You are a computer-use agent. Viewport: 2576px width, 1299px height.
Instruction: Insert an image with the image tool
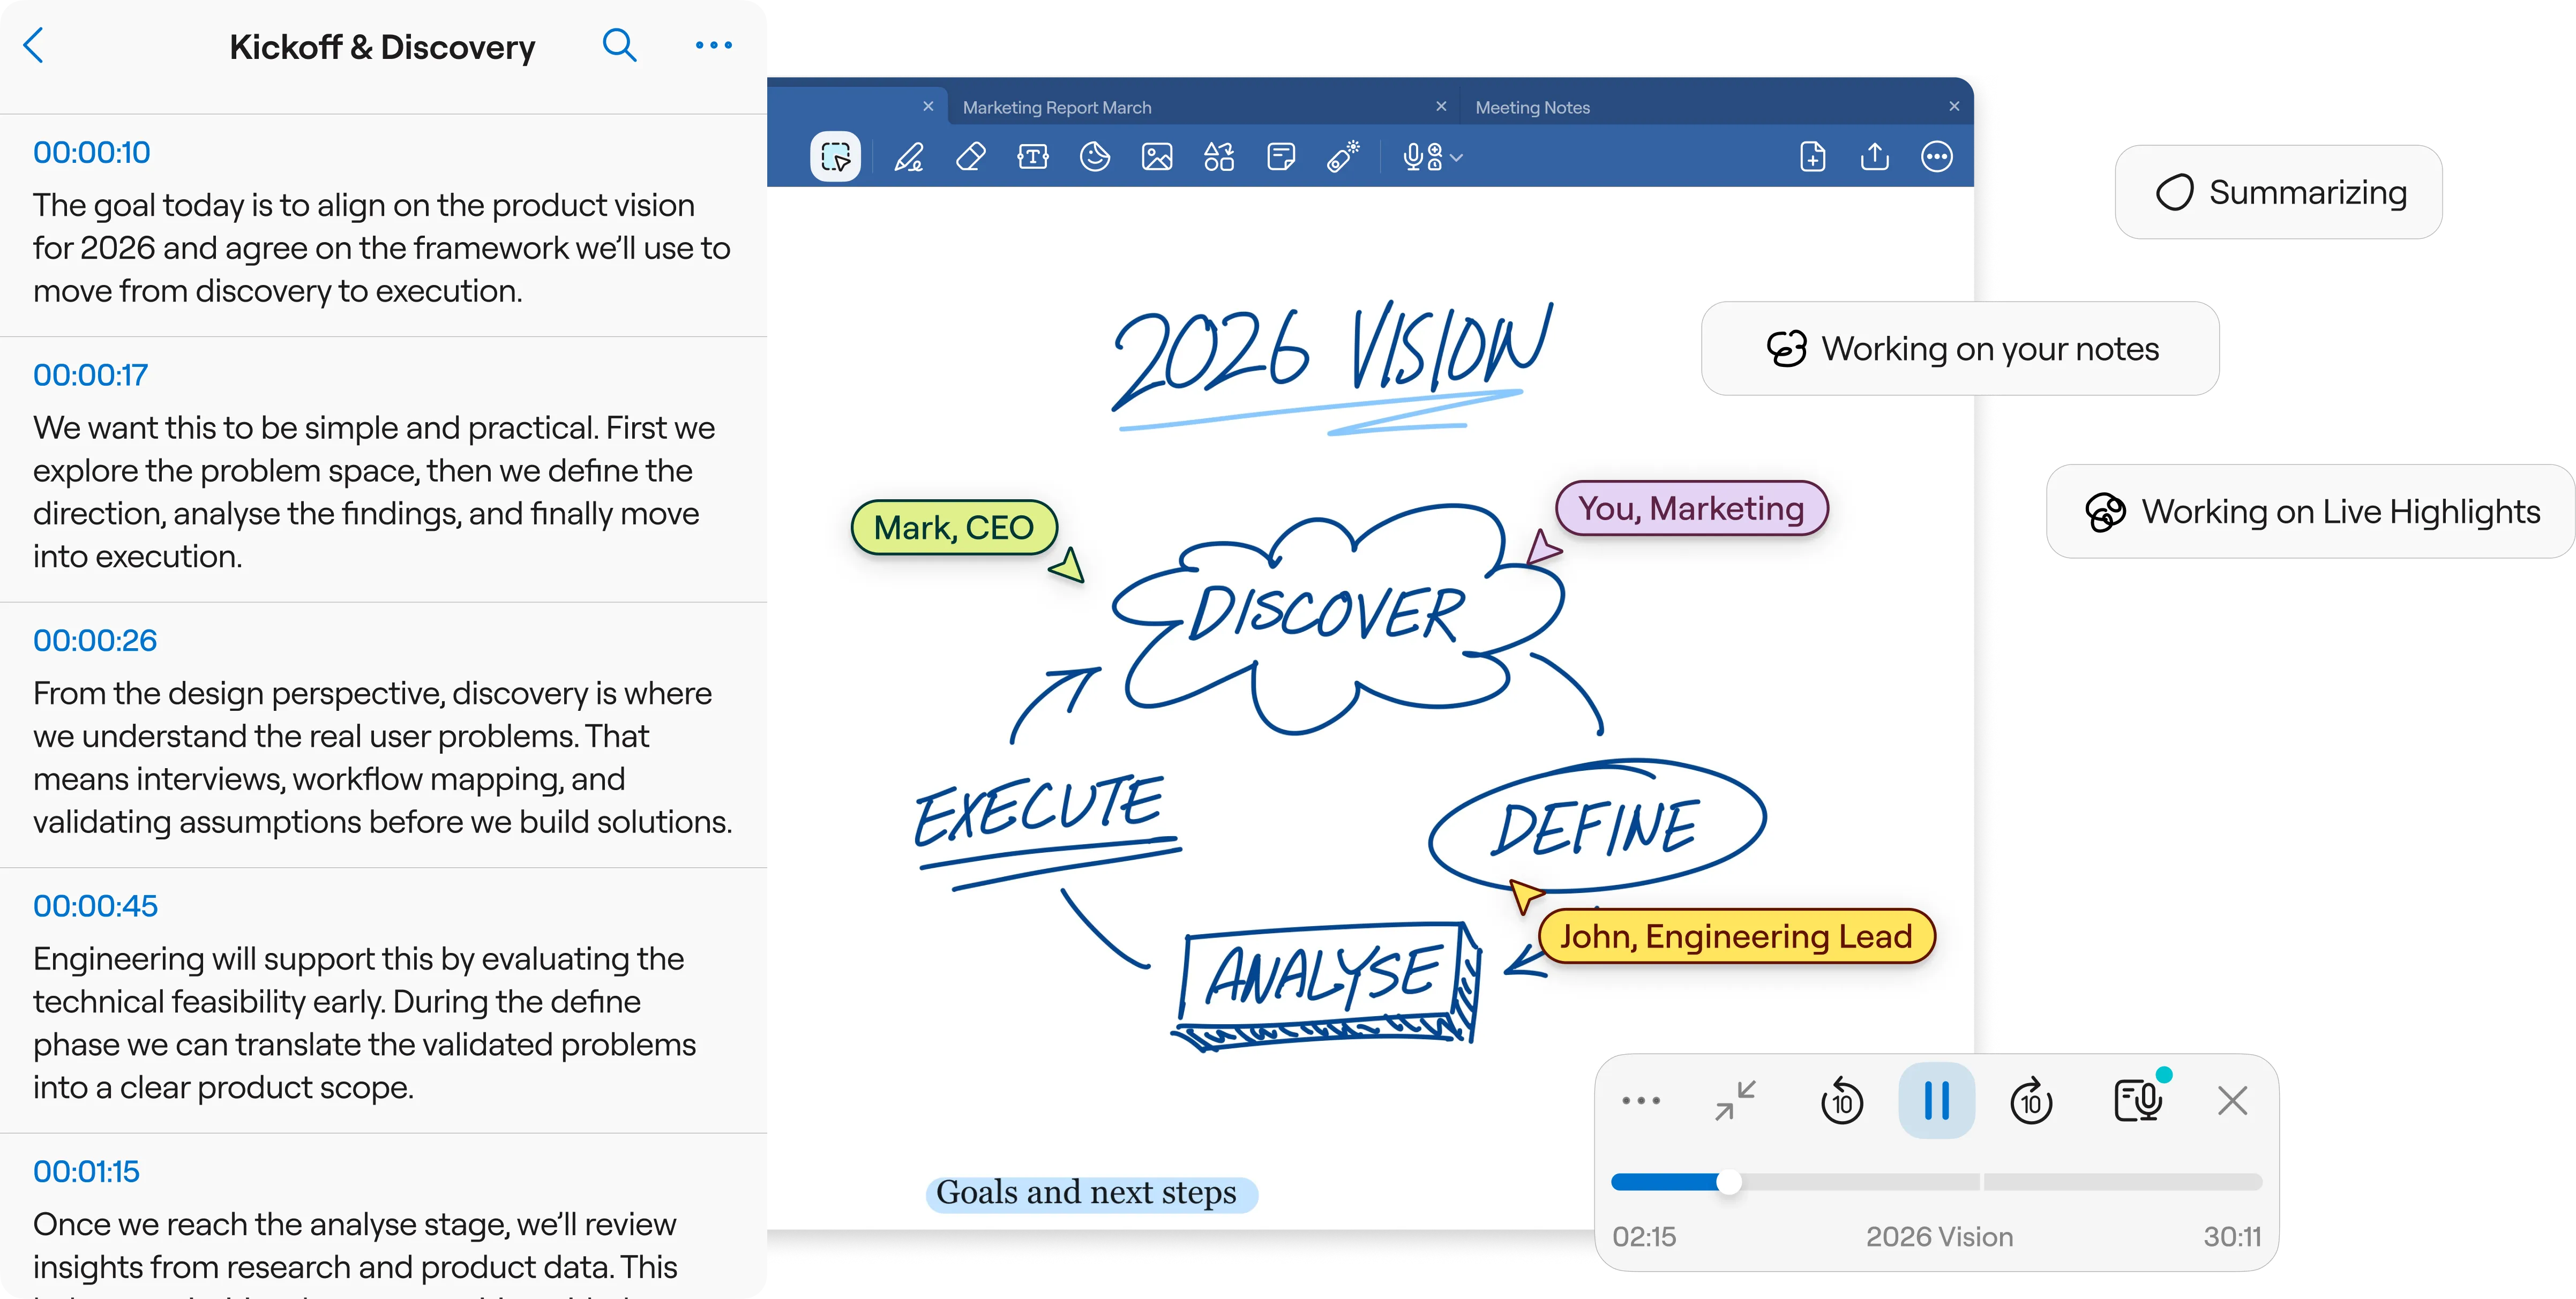(x=1157, y=157)
